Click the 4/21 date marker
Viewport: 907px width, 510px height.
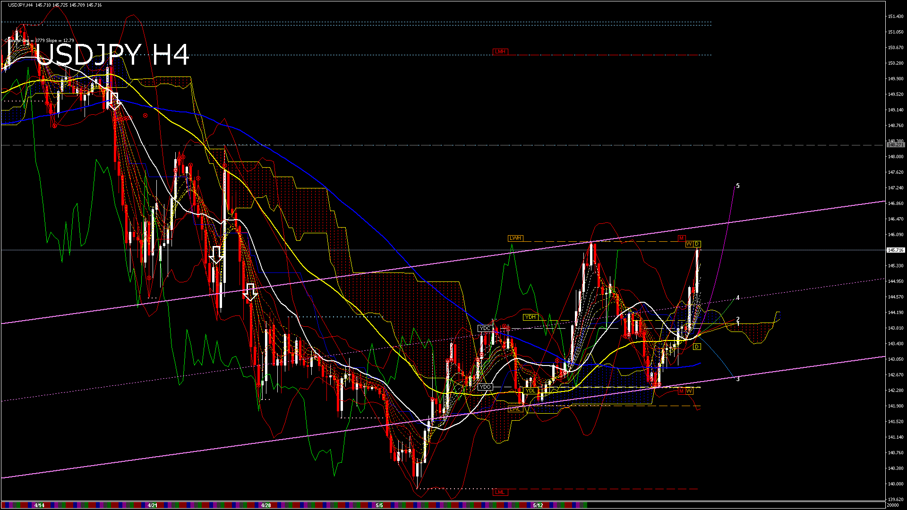click(x=153, y=505)
